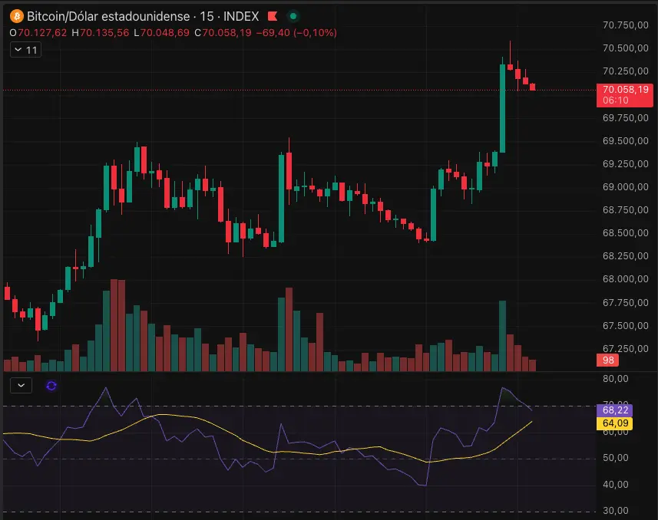The width and height of the screenshot is (658, 520).
Task: Click the purple refresh icon in RSI pane
Action: pos(51,385)
